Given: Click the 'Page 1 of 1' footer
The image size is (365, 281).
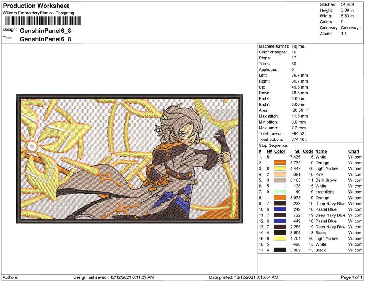Looking at the screenshot, I should click(351, 277).
